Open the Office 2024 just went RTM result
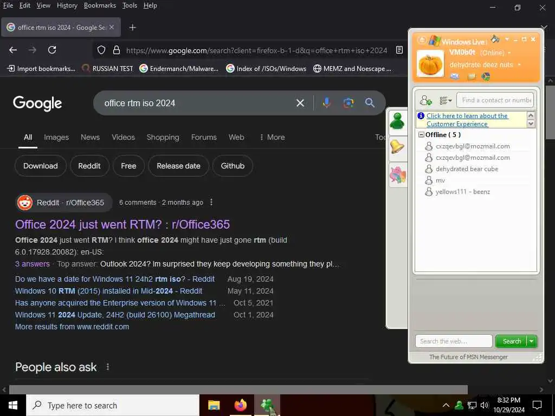 tap(122, 224)
